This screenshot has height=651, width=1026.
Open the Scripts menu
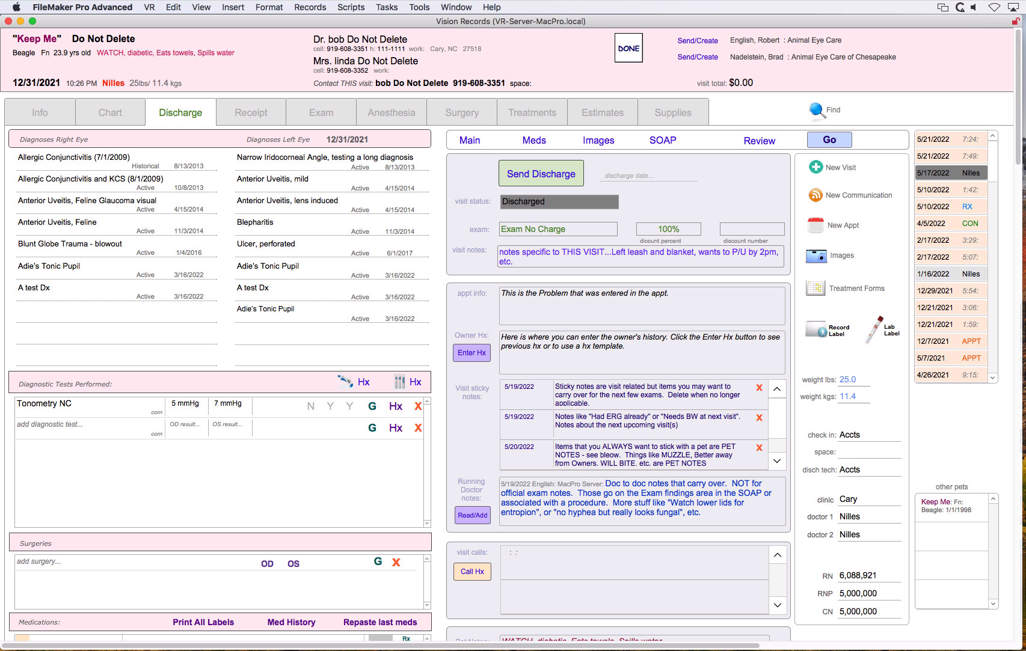[x=351, y=7]
